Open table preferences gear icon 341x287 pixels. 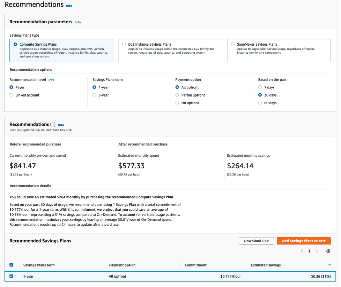pos(328,251)
